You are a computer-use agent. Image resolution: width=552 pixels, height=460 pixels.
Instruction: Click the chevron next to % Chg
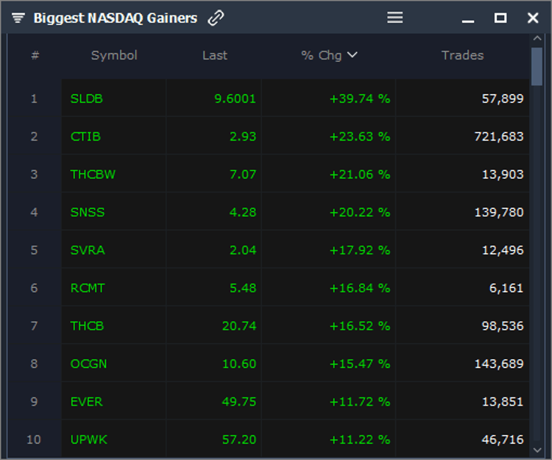pos(352,54)
